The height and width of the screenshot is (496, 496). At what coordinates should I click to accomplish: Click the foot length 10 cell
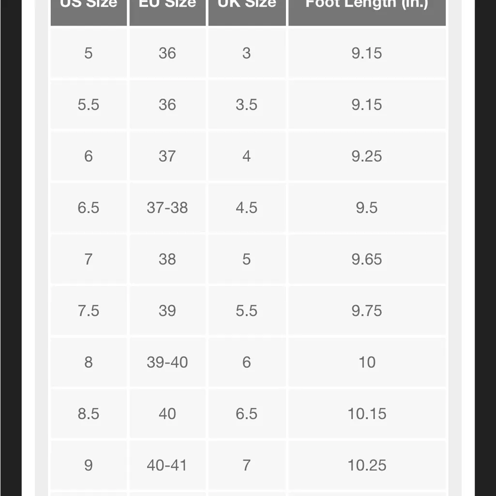click(x=367, y=362)
